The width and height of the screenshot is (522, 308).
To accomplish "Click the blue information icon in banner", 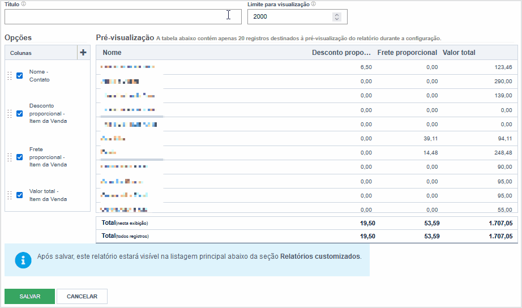I will tap(23, 260).
